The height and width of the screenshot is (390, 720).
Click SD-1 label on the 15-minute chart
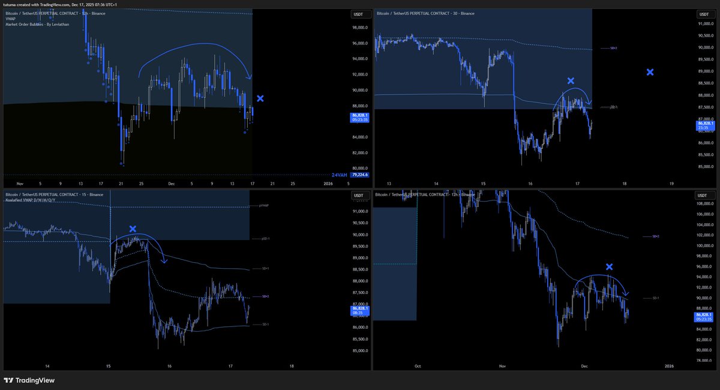[265, 325]
